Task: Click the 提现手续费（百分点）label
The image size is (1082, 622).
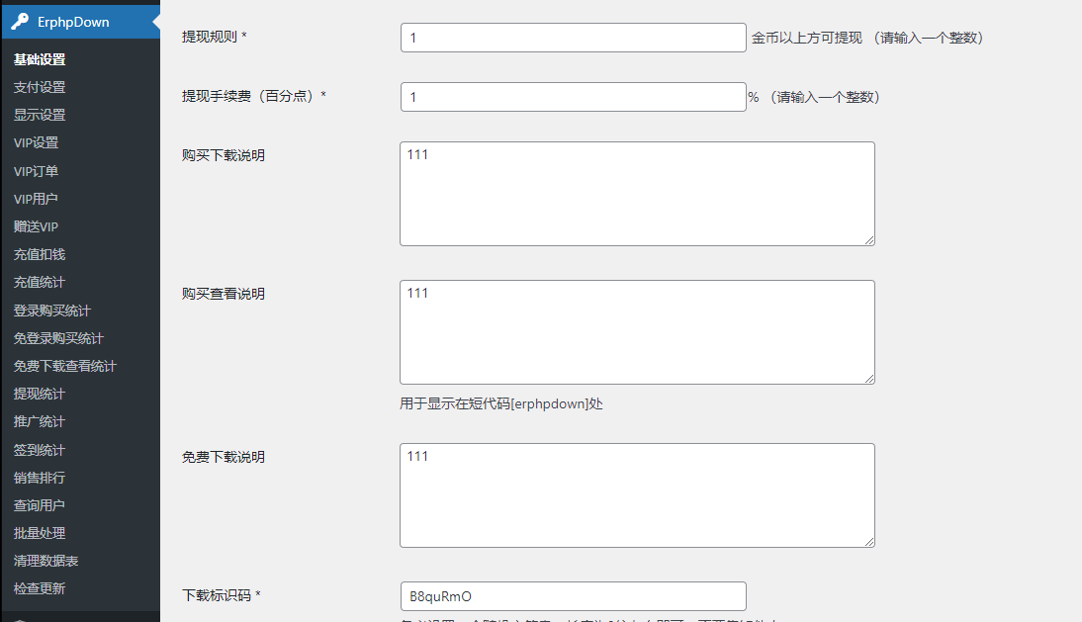Action: click(254, 96)
